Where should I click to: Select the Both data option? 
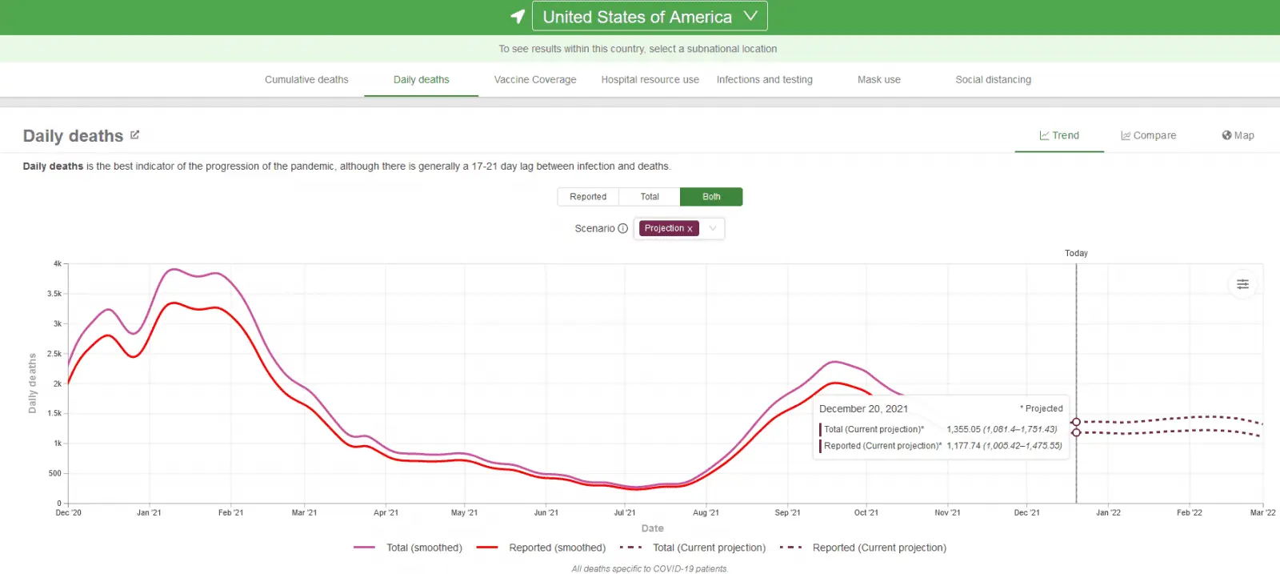coord(711,197)
